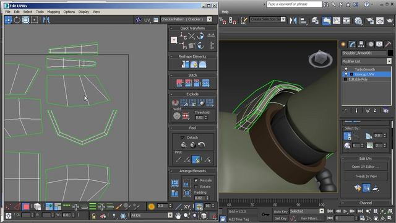Image resolution: width=396 pixels, height=223 pixels.
Task: Click the Flatten by Polygon Angle icon under Explode
Action: coord(184,102)
